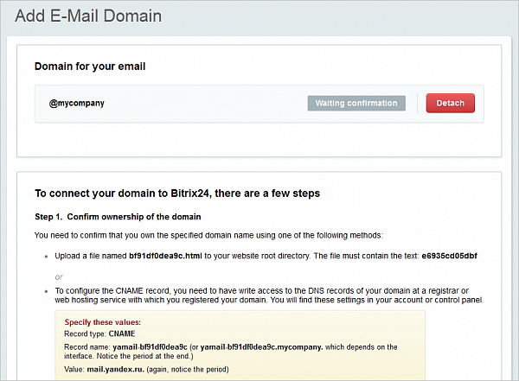519x381 pixels.
Task: Select the yamail-bf91df0dea9c.mycompany. record name
Action: tap(261, 347)
